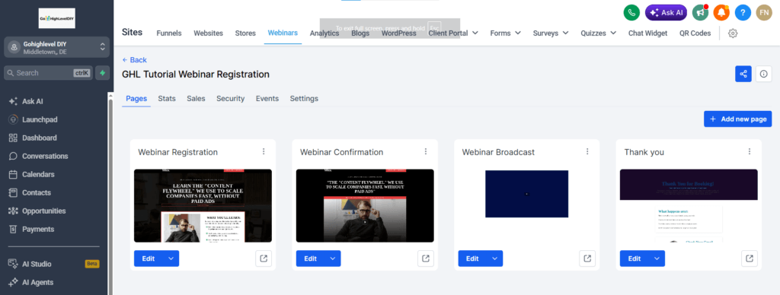Open Webinar Broadcast page in new tab

click(x=587, y=259)
